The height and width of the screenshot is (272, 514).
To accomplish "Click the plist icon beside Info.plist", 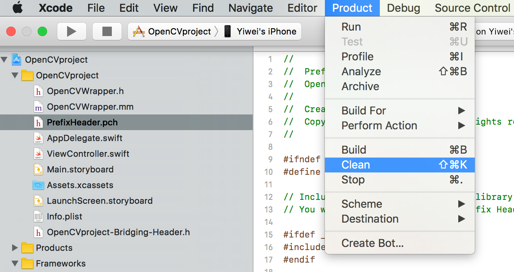I will (38, 216).
